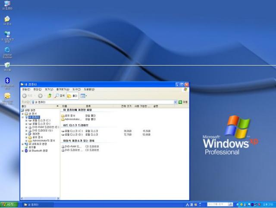Open the 편집(E) Edit menu

[x=38, y=89]
